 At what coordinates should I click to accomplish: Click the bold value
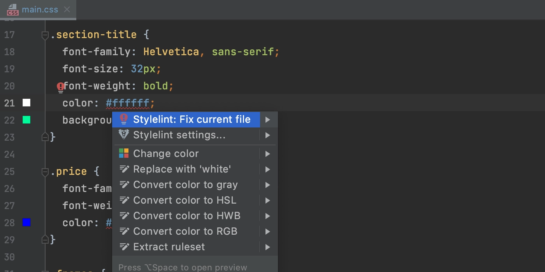tap(156, 86)
